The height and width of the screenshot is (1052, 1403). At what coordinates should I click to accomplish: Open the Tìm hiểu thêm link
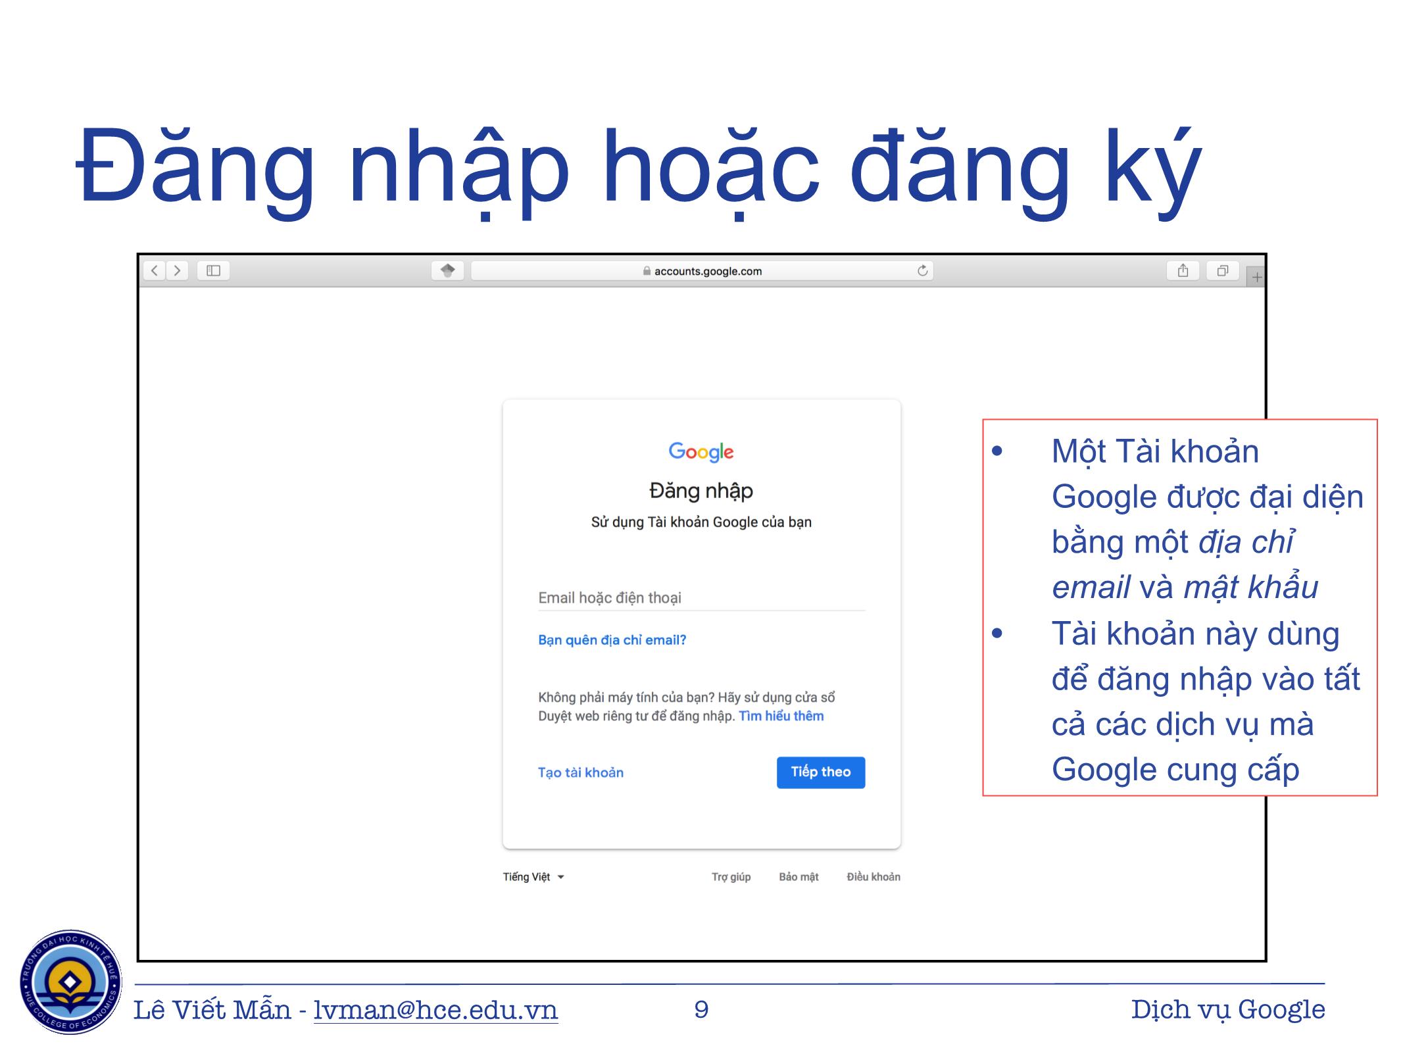(x=781, y=716)
